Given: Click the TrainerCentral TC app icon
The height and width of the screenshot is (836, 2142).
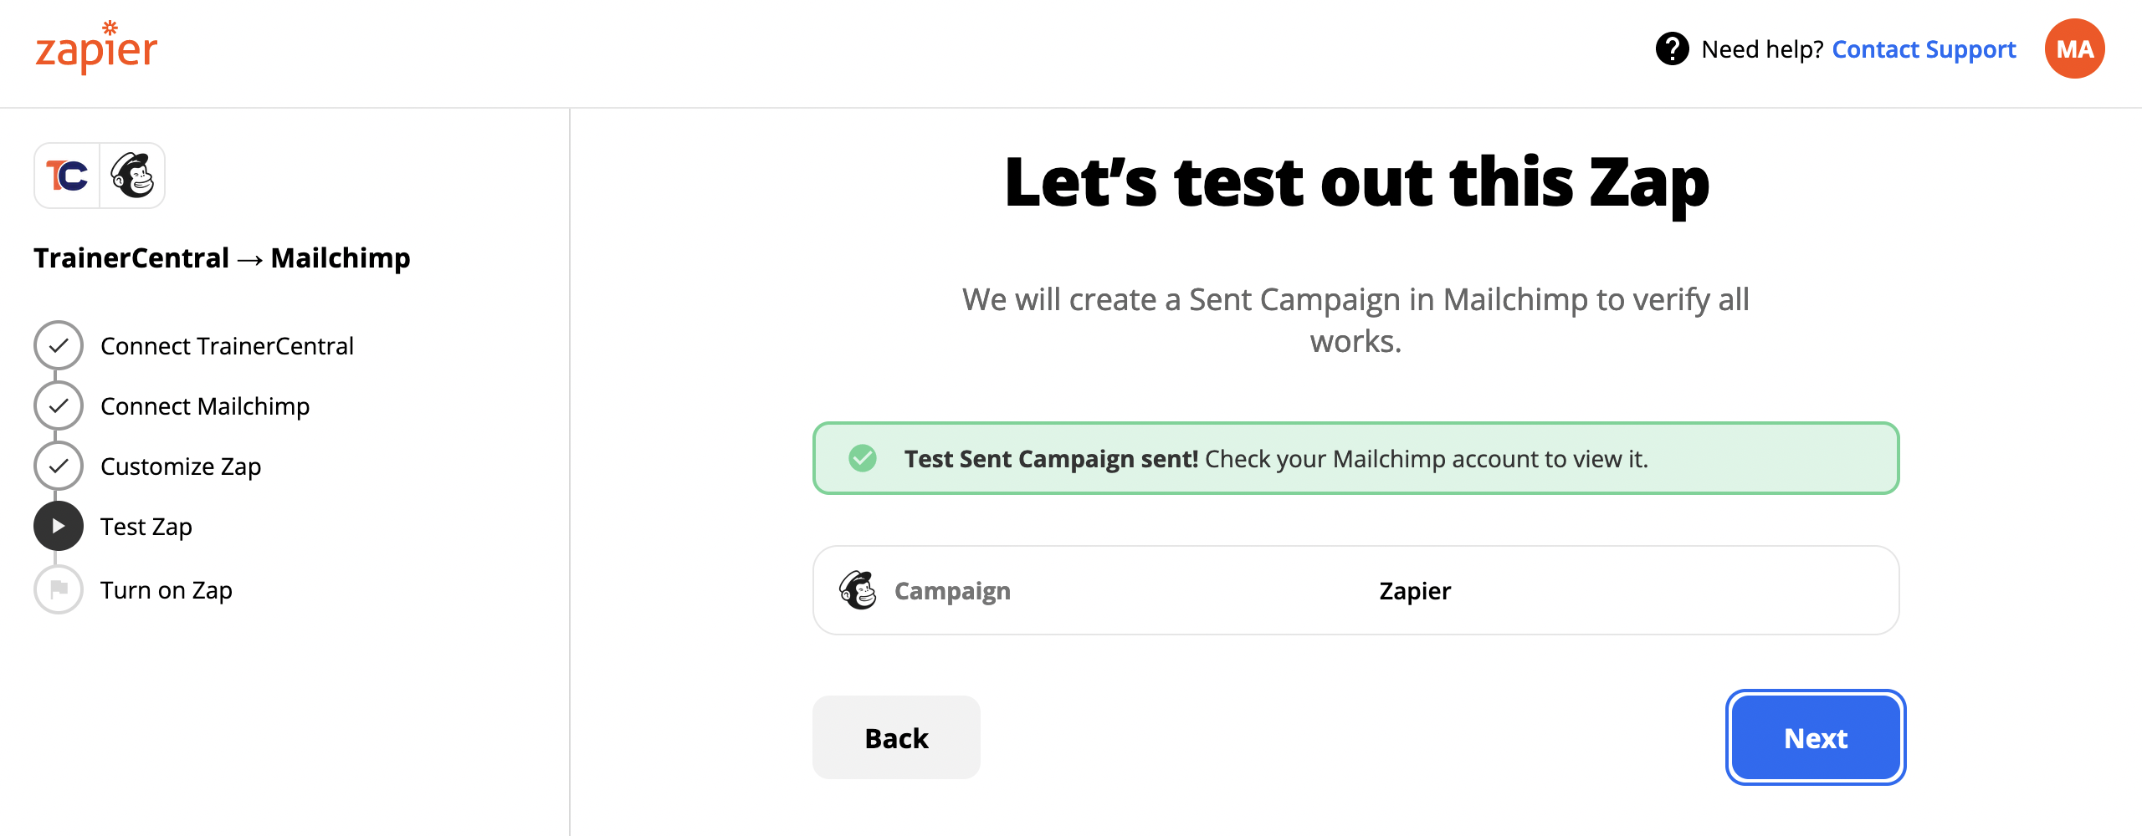Looking at the screenshot, I should (x=67, y=176).
